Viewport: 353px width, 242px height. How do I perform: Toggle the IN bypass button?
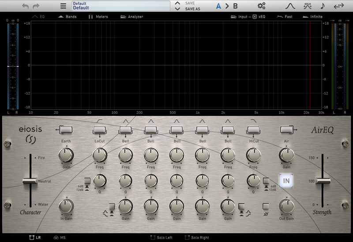[286, 181]
